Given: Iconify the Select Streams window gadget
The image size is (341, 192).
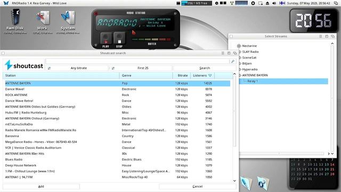Looking at the screenshot, I should pyautogui.click(x=321, y=36).
